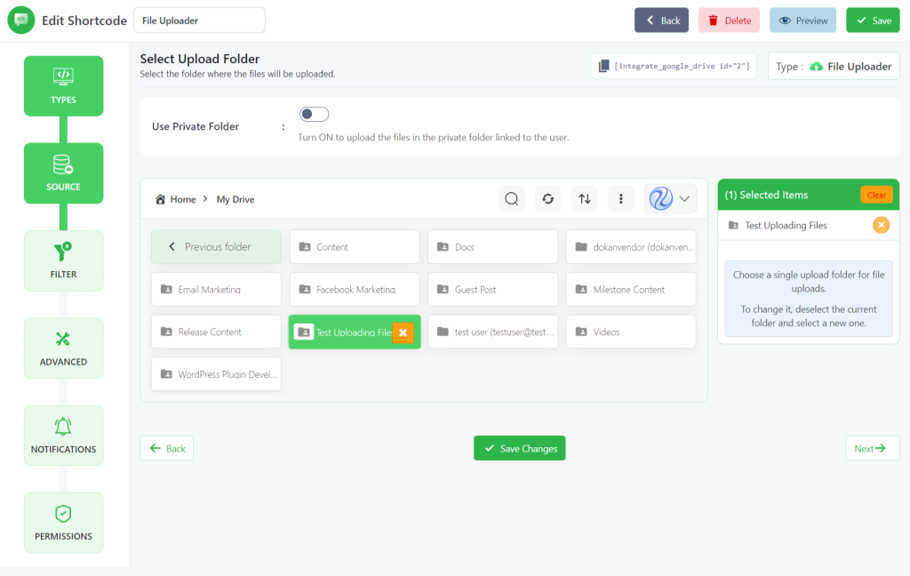
Task: Select the Facebook Marketing folder
Action: [355, 289]
